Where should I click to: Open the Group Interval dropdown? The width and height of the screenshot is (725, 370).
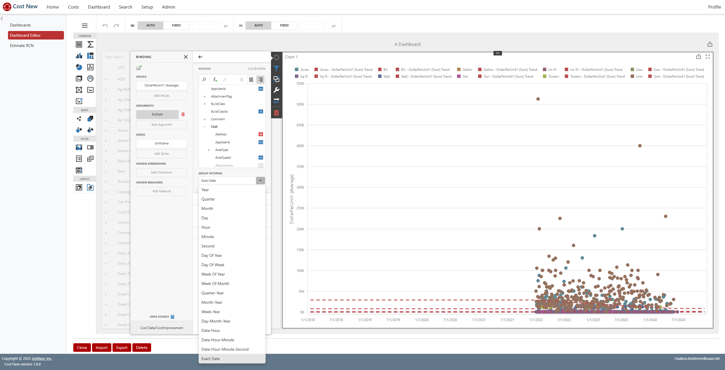point(260,181)
